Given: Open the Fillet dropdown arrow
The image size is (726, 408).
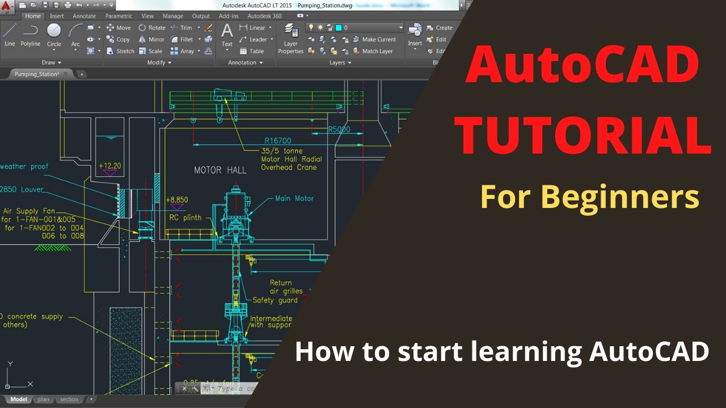Looking at the screenshot, I should (199, 40).
